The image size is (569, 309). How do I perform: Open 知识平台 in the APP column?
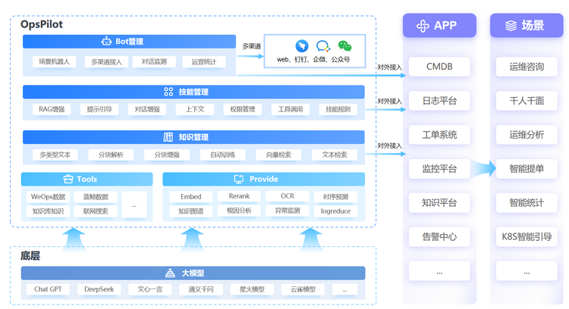tap(439, 202)
